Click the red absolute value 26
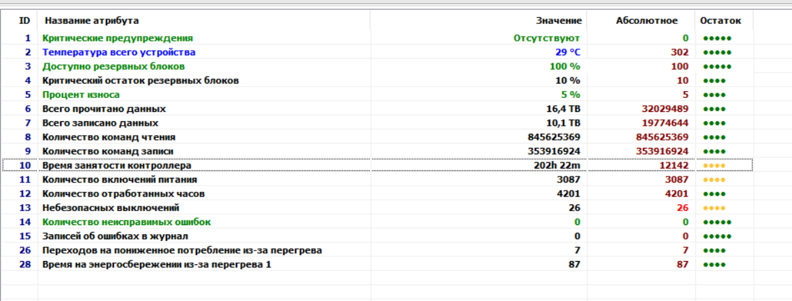The width and height of the screenshot is (792, 301). [x=682, y=208]
